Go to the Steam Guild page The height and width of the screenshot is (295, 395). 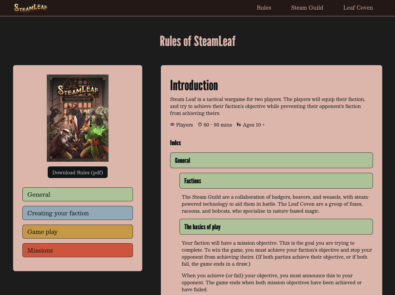307,8
